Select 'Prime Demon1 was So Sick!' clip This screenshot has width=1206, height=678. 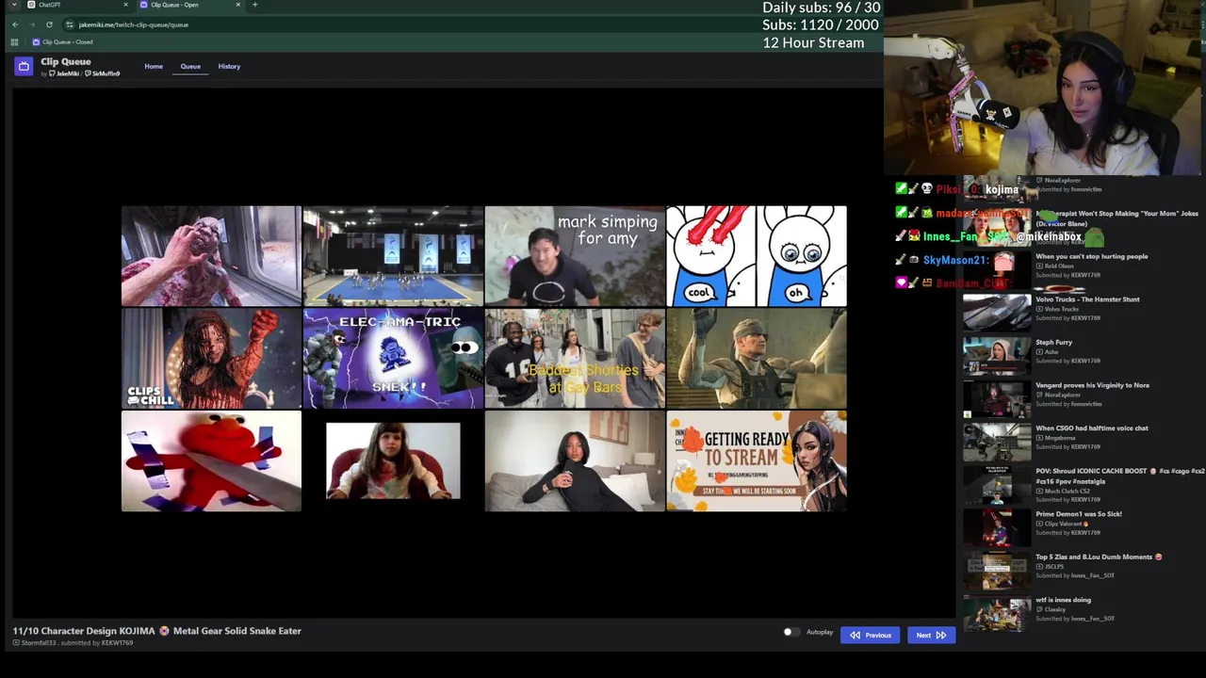[1078, 514]
